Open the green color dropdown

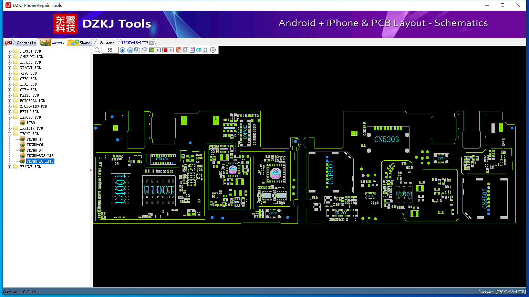[158, 50]
